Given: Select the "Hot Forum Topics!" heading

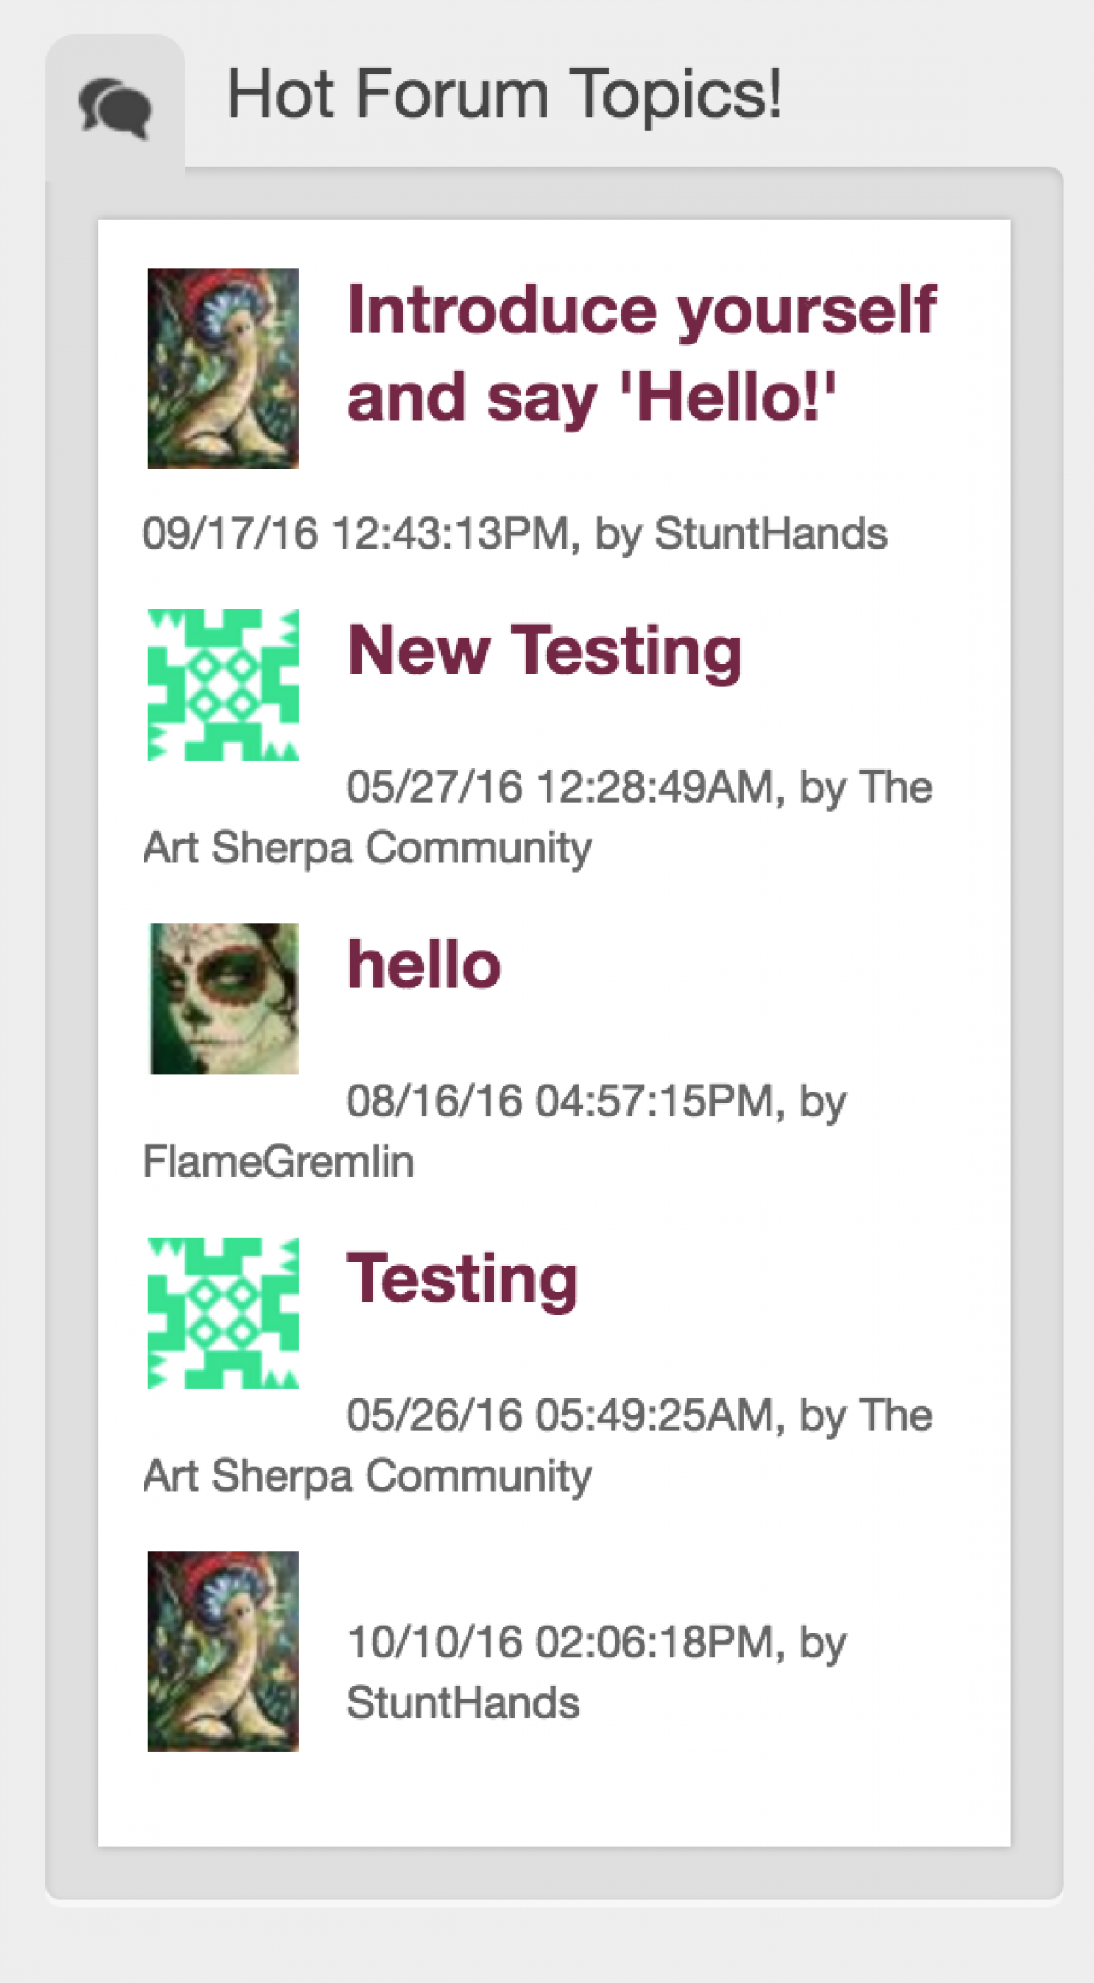Looking at the screenshot, I should point(503,94).
